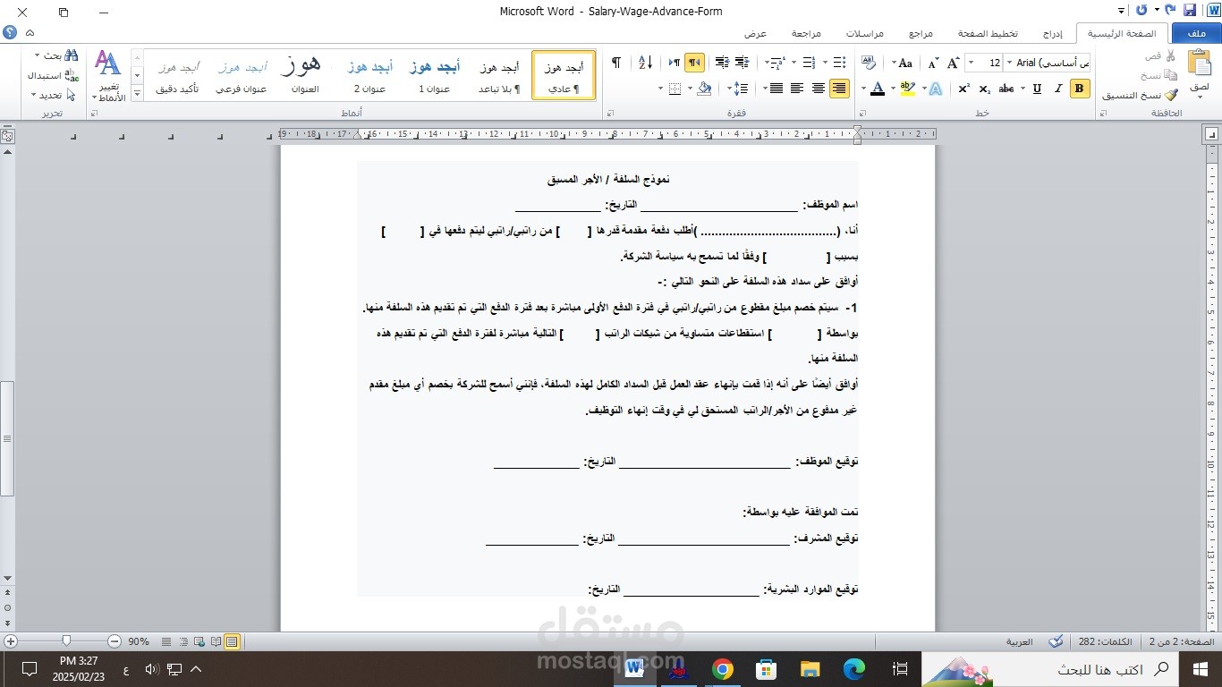
Task: Click the zoom level 90% button
Action: coord(139,641)
